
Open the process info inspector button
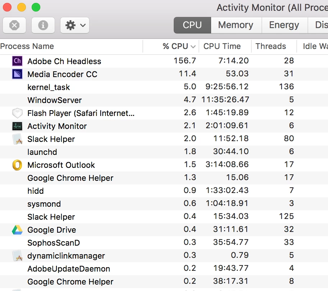tap(43, 25)
